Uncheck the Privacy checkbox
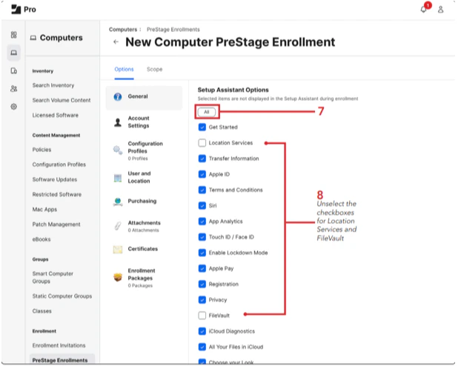 click(x=202, y=300)
